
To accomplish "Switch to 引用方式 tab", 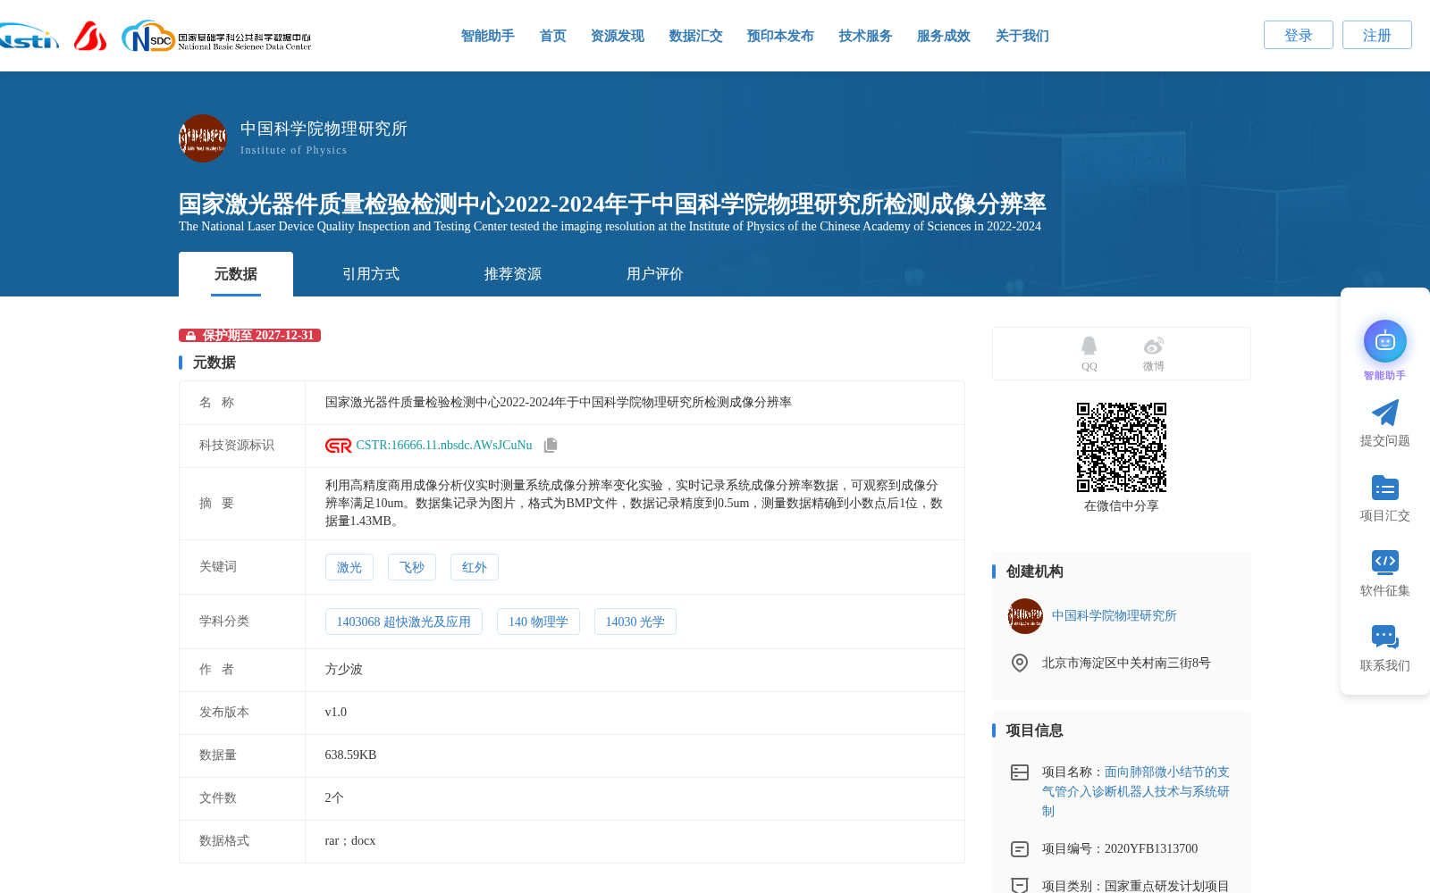I will click(371, 274).
